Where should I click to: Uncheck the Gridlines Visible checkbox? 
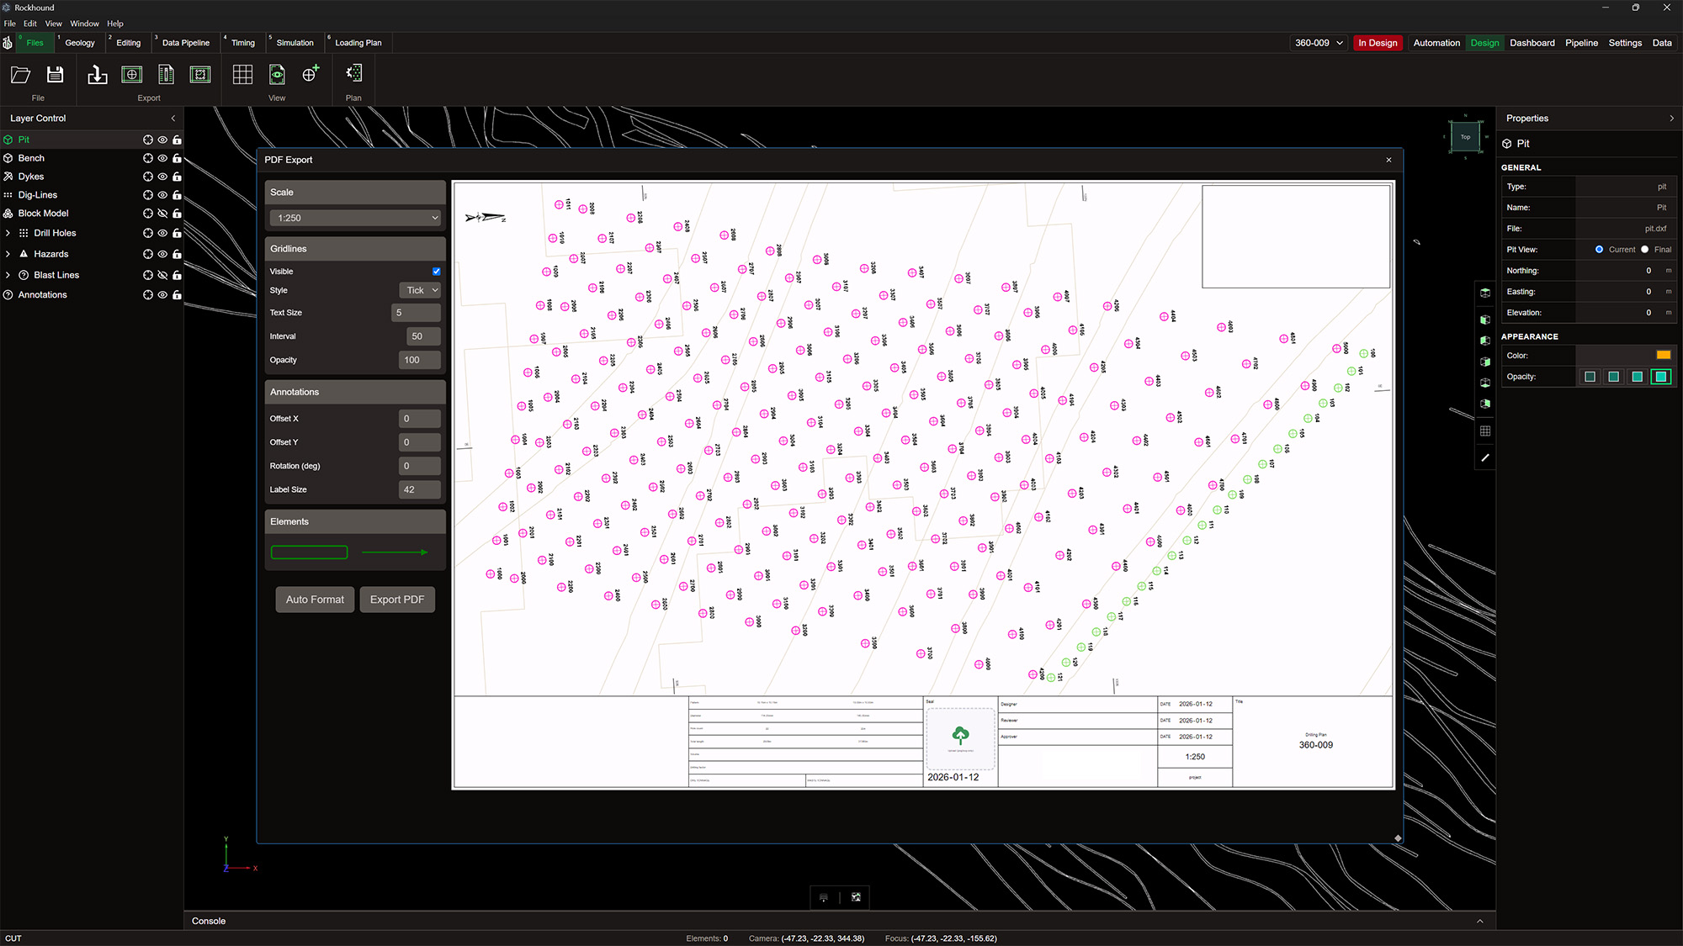437,272
